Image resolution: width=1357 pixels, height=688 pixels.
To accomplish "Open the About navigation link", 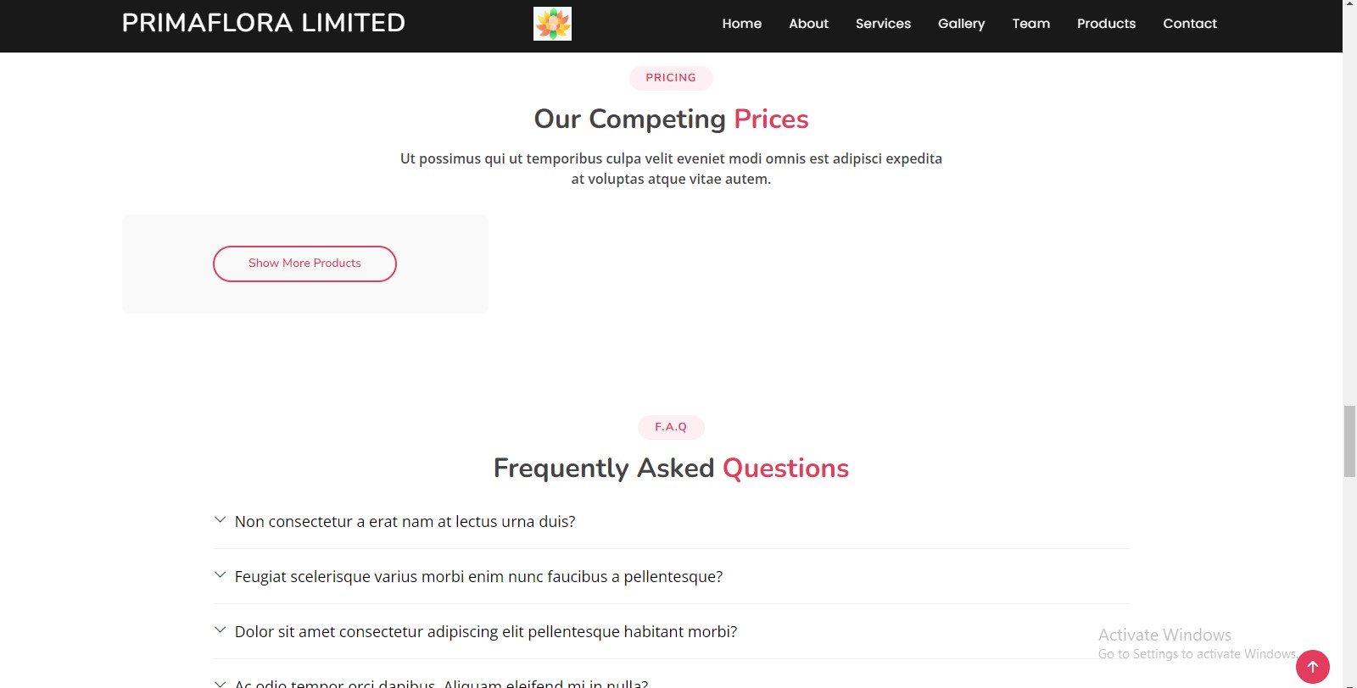I will (808, 23).
